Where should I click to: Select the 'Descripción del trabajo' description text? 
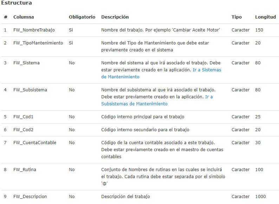click(125, 197)
